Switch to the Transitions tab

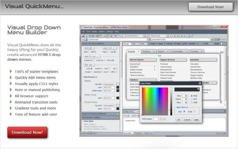[138, 133]
